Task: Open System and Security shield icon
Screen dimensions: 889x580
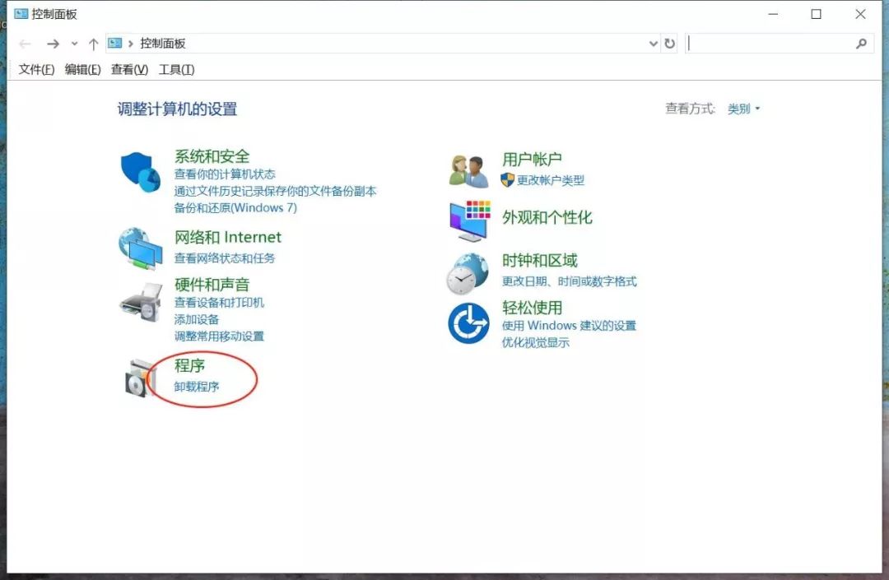Action: (141, 172)
